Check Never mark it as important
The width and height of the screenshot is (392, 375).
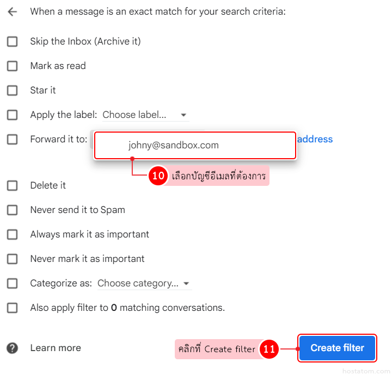(x=12, y=259)
